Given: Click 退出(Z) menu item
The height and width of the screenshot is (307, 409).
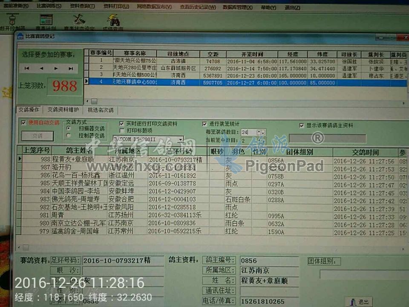Looking at the screenshot, I should point(292,8).
